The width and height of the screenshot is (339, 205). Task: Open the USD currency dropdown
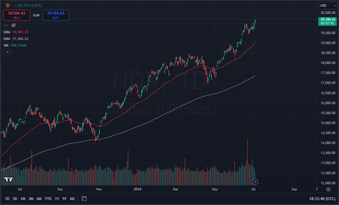(x=328, y=6)
